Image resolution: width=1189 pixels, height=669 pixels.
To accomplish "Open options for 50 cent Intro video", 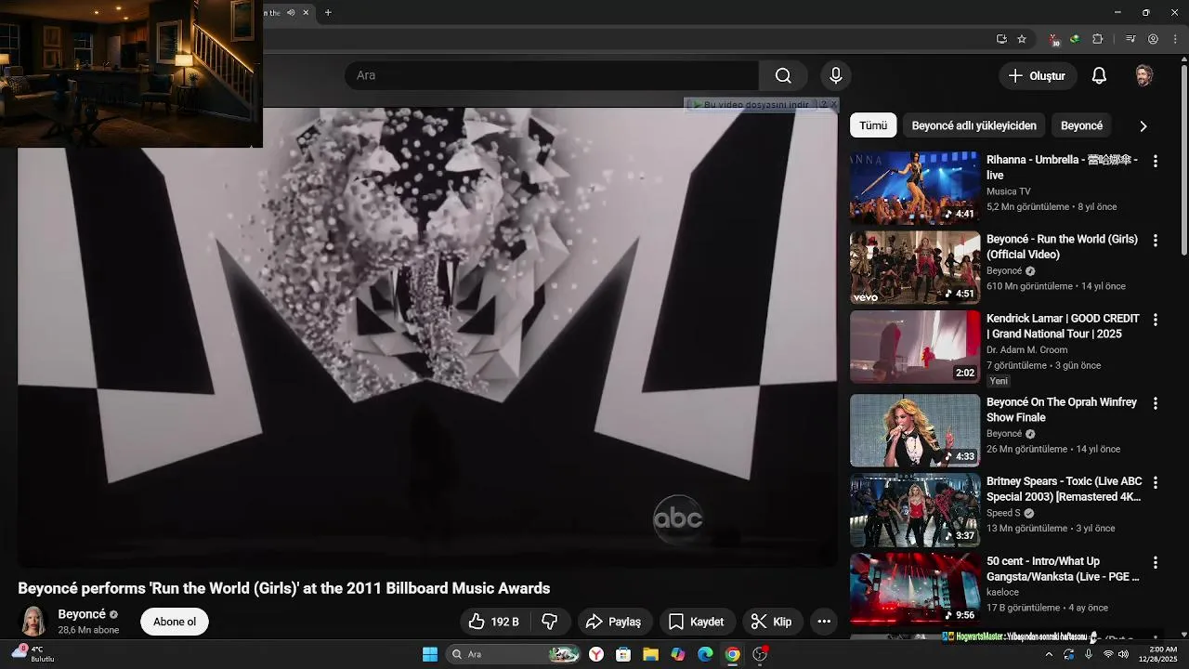I will (1156, 562).
